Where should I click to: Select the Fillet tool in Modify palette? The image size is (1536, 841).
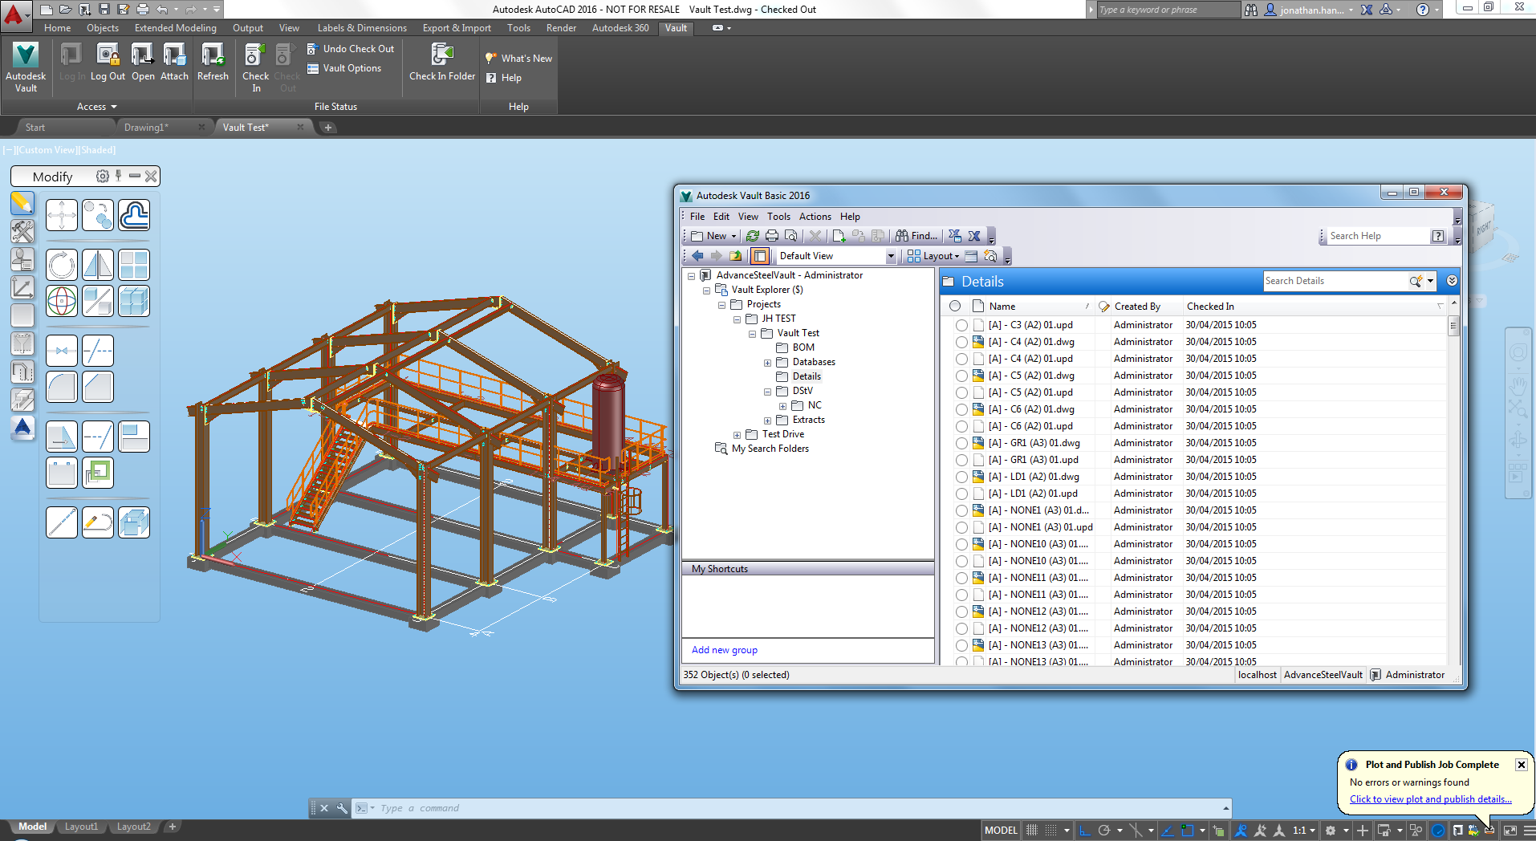[x=62, y=387]
